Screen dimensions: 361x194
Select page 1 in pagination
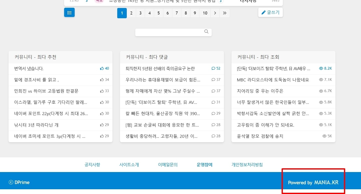(122, 13)
